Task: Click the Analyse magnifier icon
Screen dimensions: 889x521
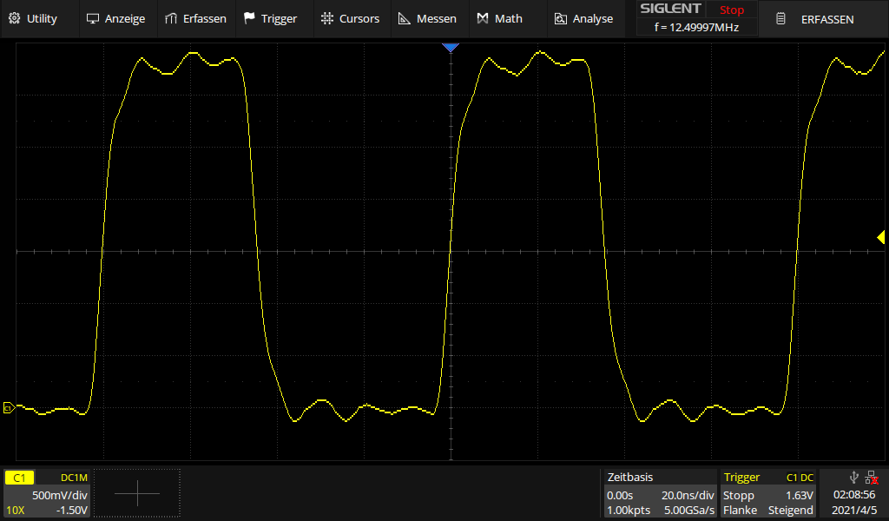Action: 560,19
